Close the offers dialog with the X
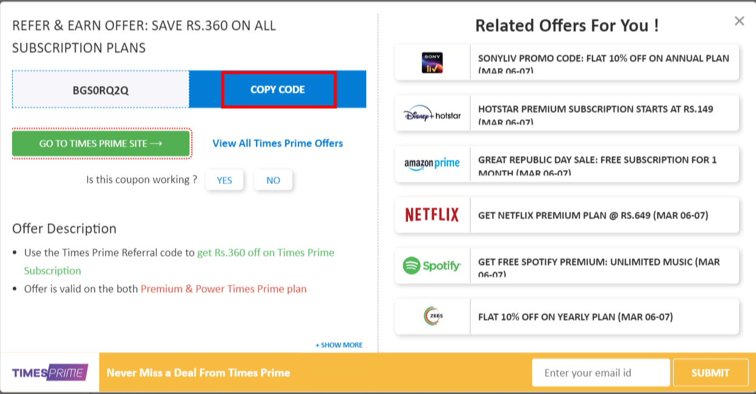 [739, 21]
